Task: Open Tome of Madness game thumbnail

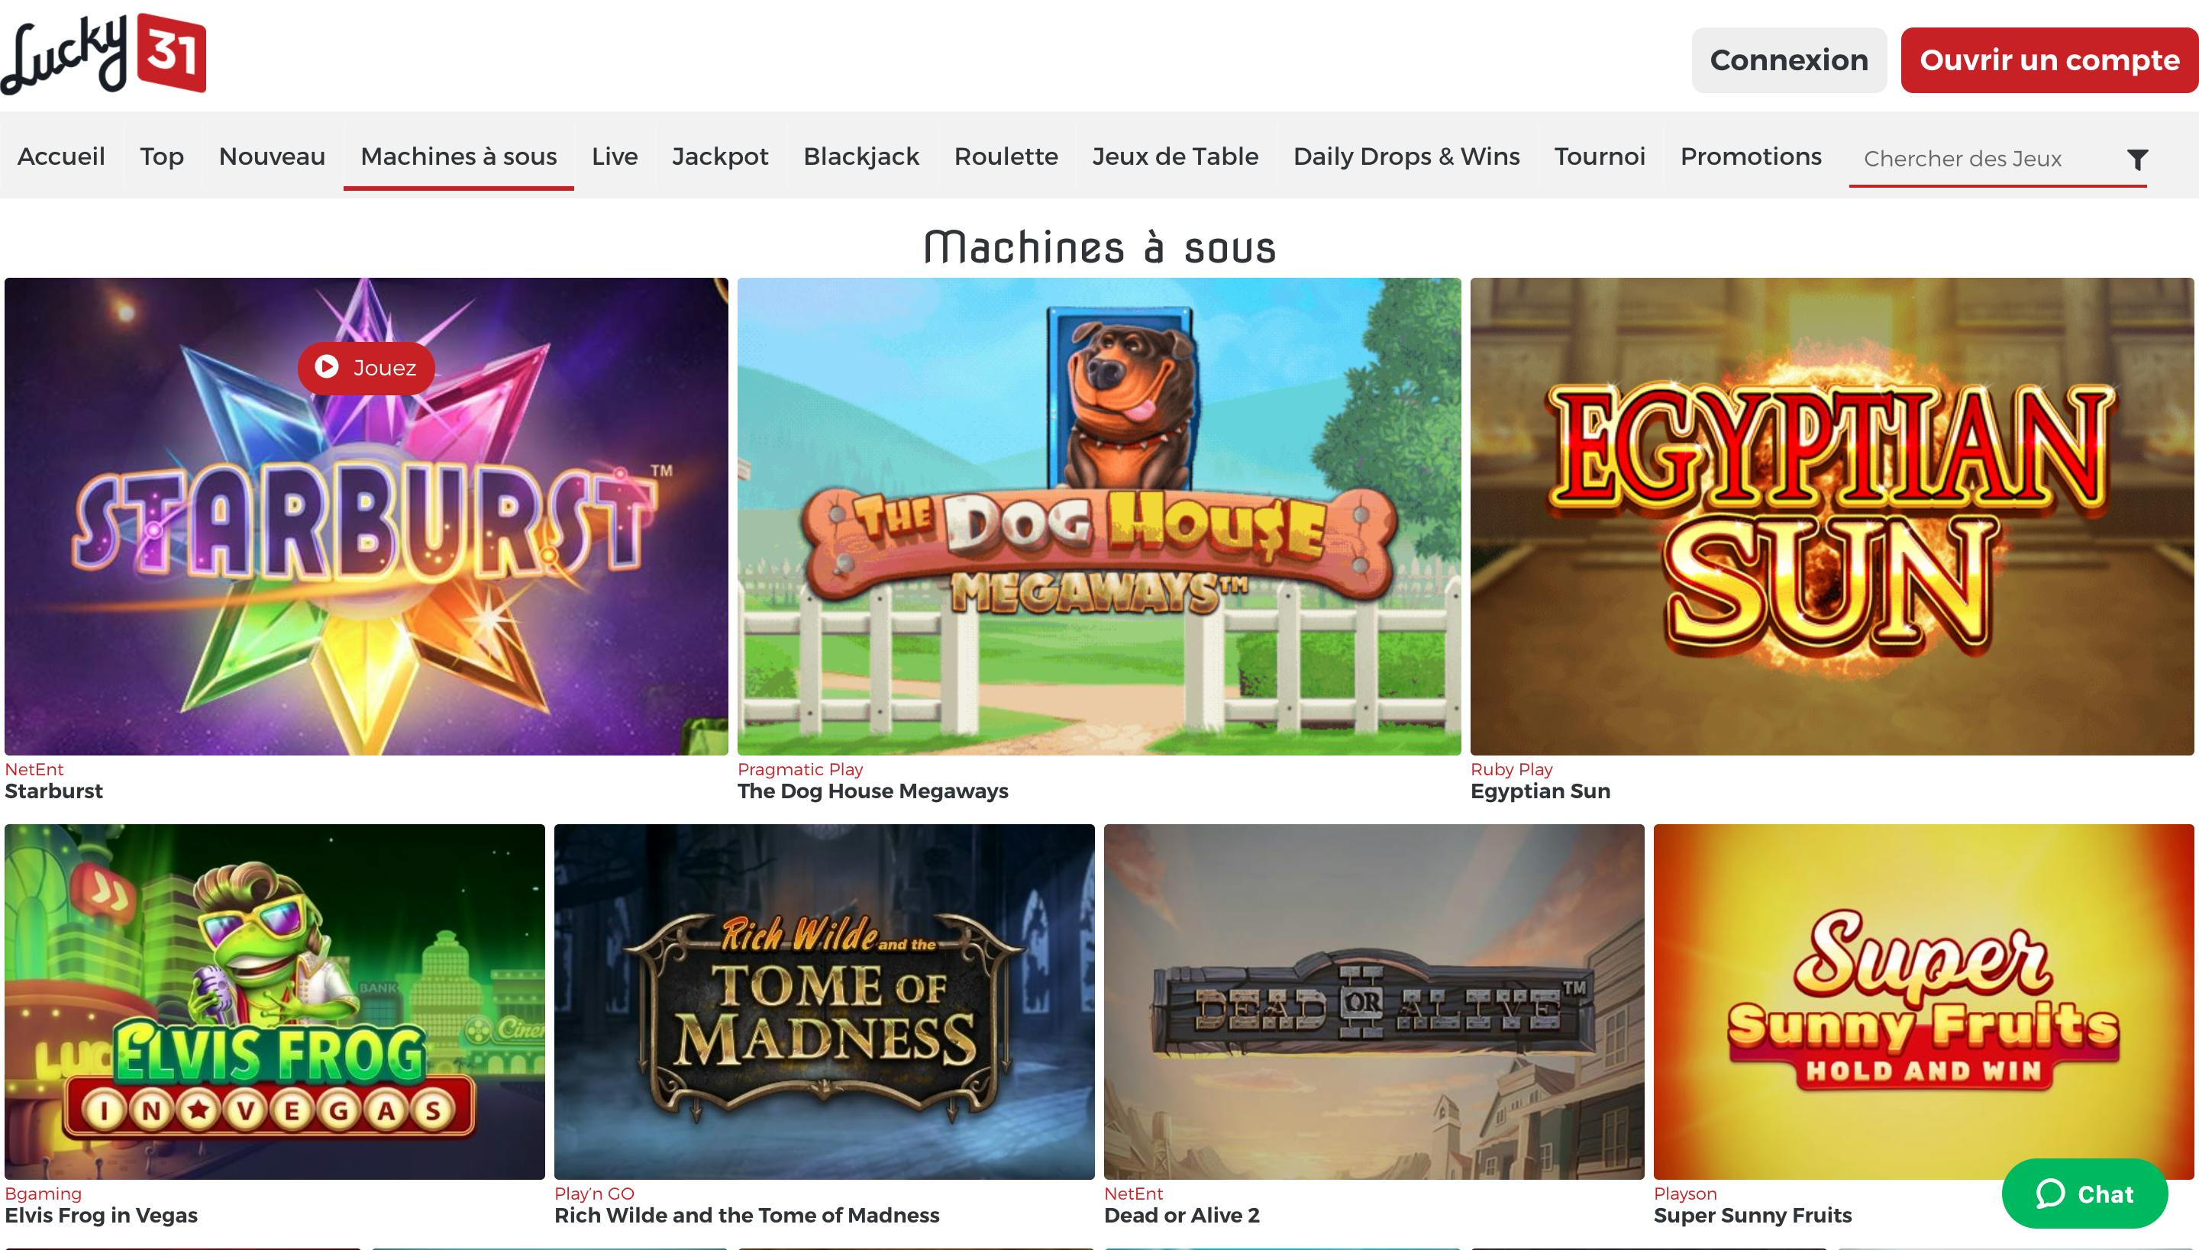Action: (x=825, y=1001)
